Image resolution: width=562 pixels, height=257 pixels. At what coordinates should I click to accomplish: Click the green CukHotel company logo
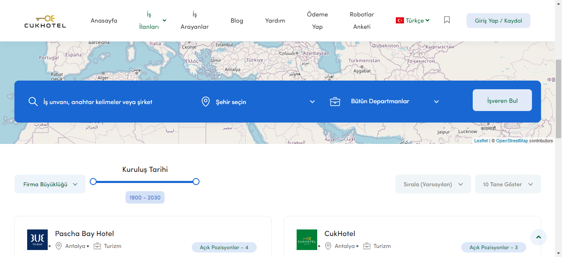click(307, 240)
